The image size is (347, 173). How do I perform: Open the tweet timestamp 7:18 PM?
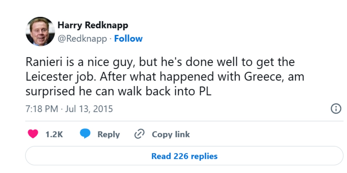[x=42, y=109]
